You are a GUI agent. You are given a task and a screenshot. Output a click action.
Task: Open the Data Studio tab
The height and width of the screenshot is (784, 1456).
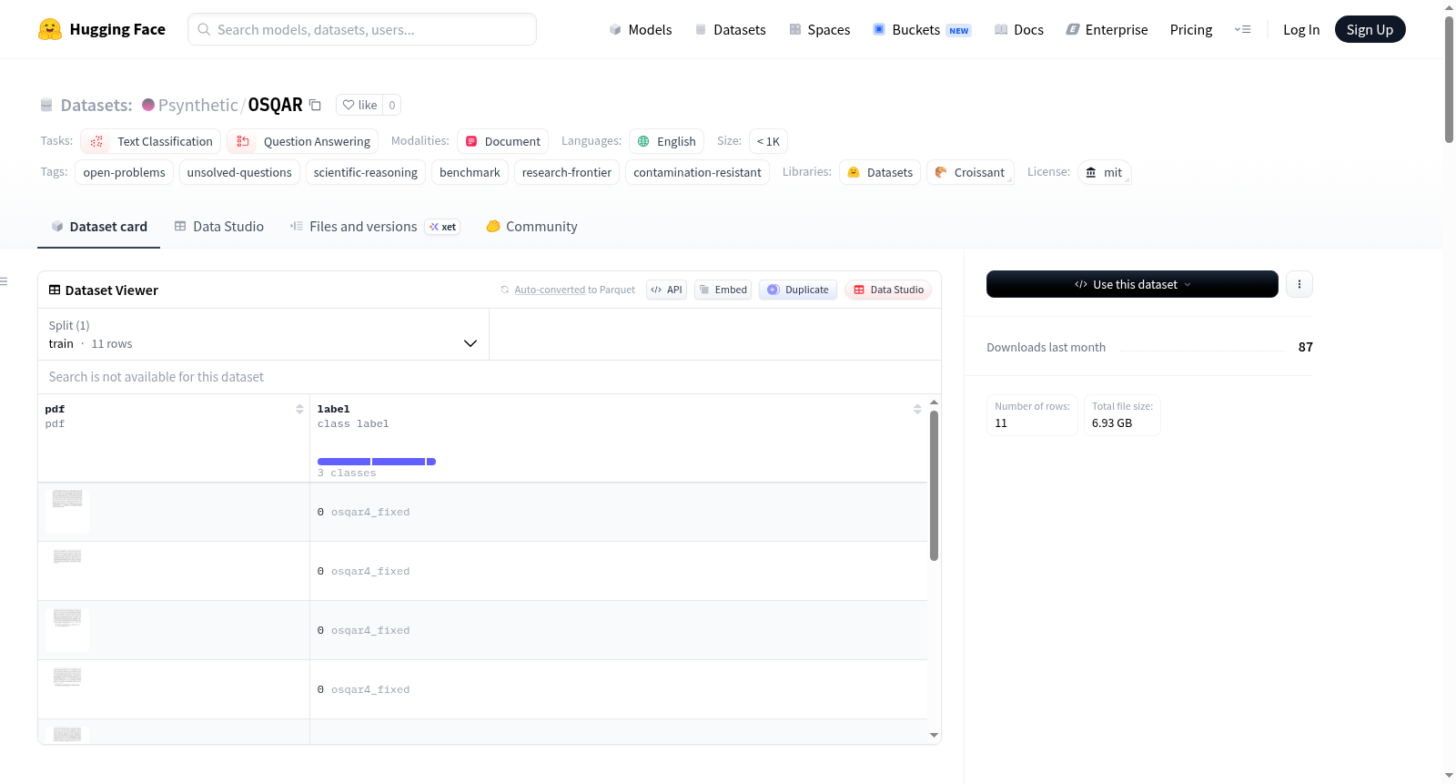218,227
